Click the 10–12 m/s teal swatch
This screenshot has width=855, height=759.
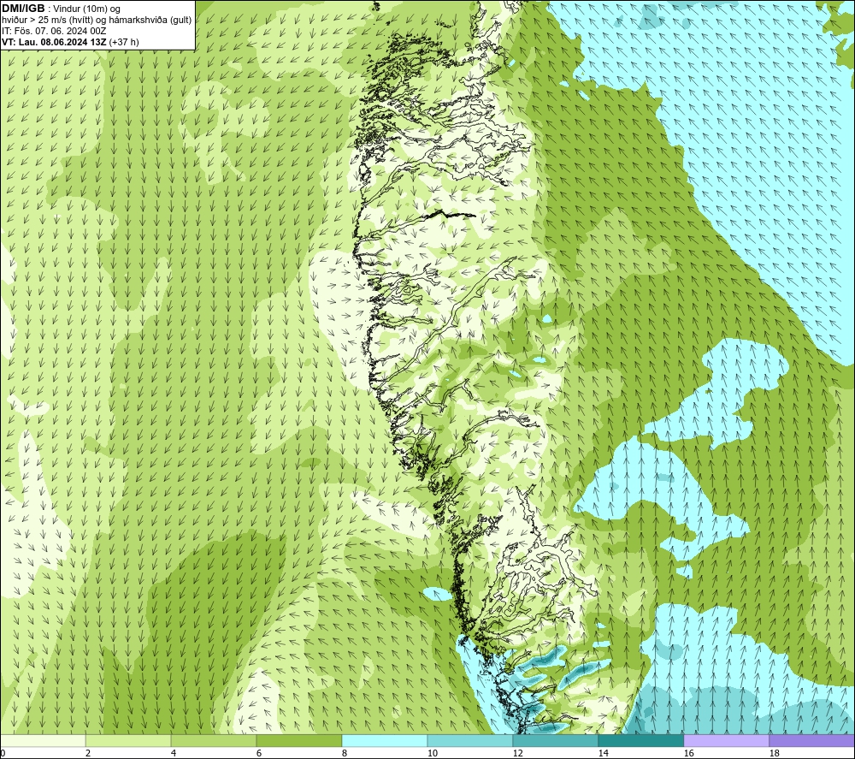[470, 740]
